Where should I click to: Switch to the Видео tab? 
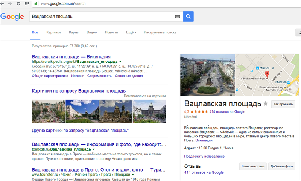(91, 32)
